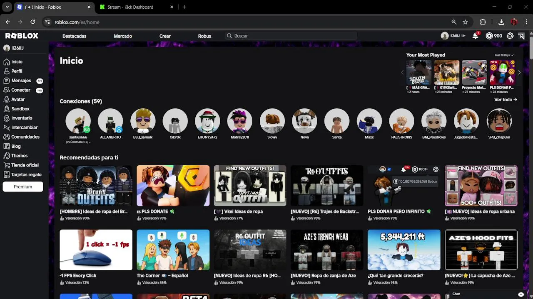533x299 pixels.
Task: Open the Themes sidebar icon
Action: (7, 156)
